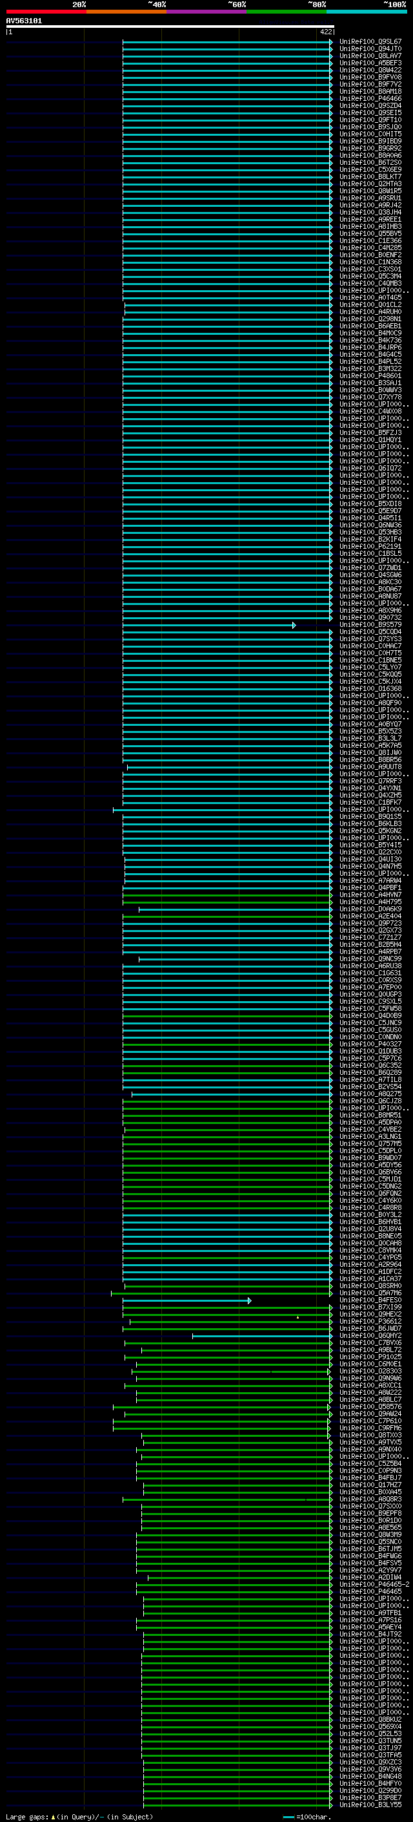Select hit label UniRef100_C7BVX6
The width and height of the screenshot is (413, 1822).
coord(370,1343)
